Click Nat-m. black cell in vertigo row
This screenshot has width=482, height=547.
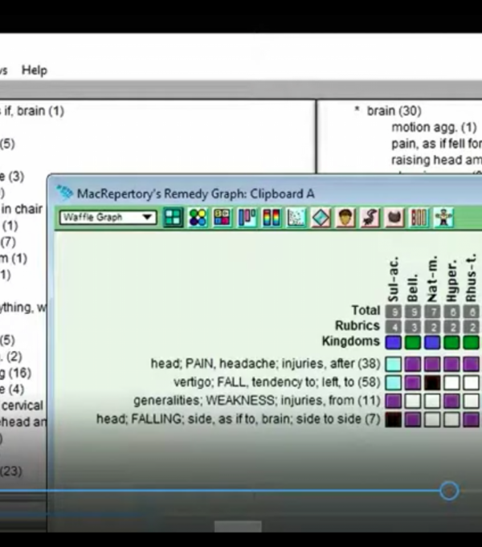pos(432,382)
